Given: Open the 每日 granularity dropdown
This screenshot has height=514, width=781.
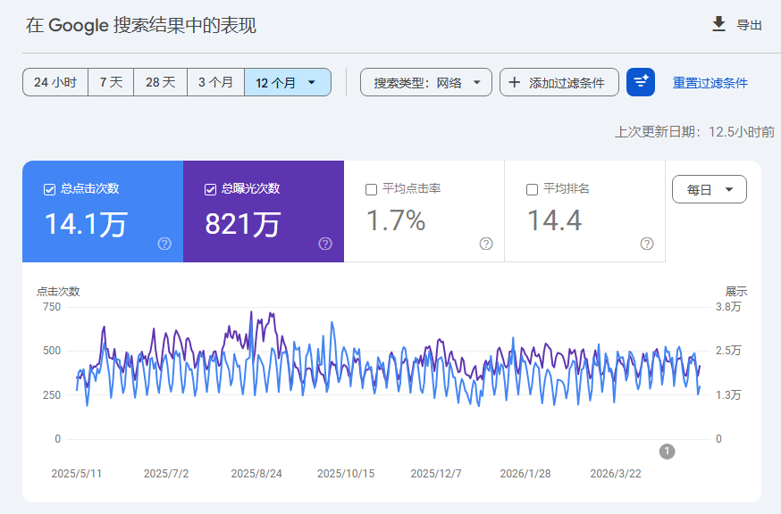Looking at the screenshot, I should pyautogui.click(x=710, y=189).
